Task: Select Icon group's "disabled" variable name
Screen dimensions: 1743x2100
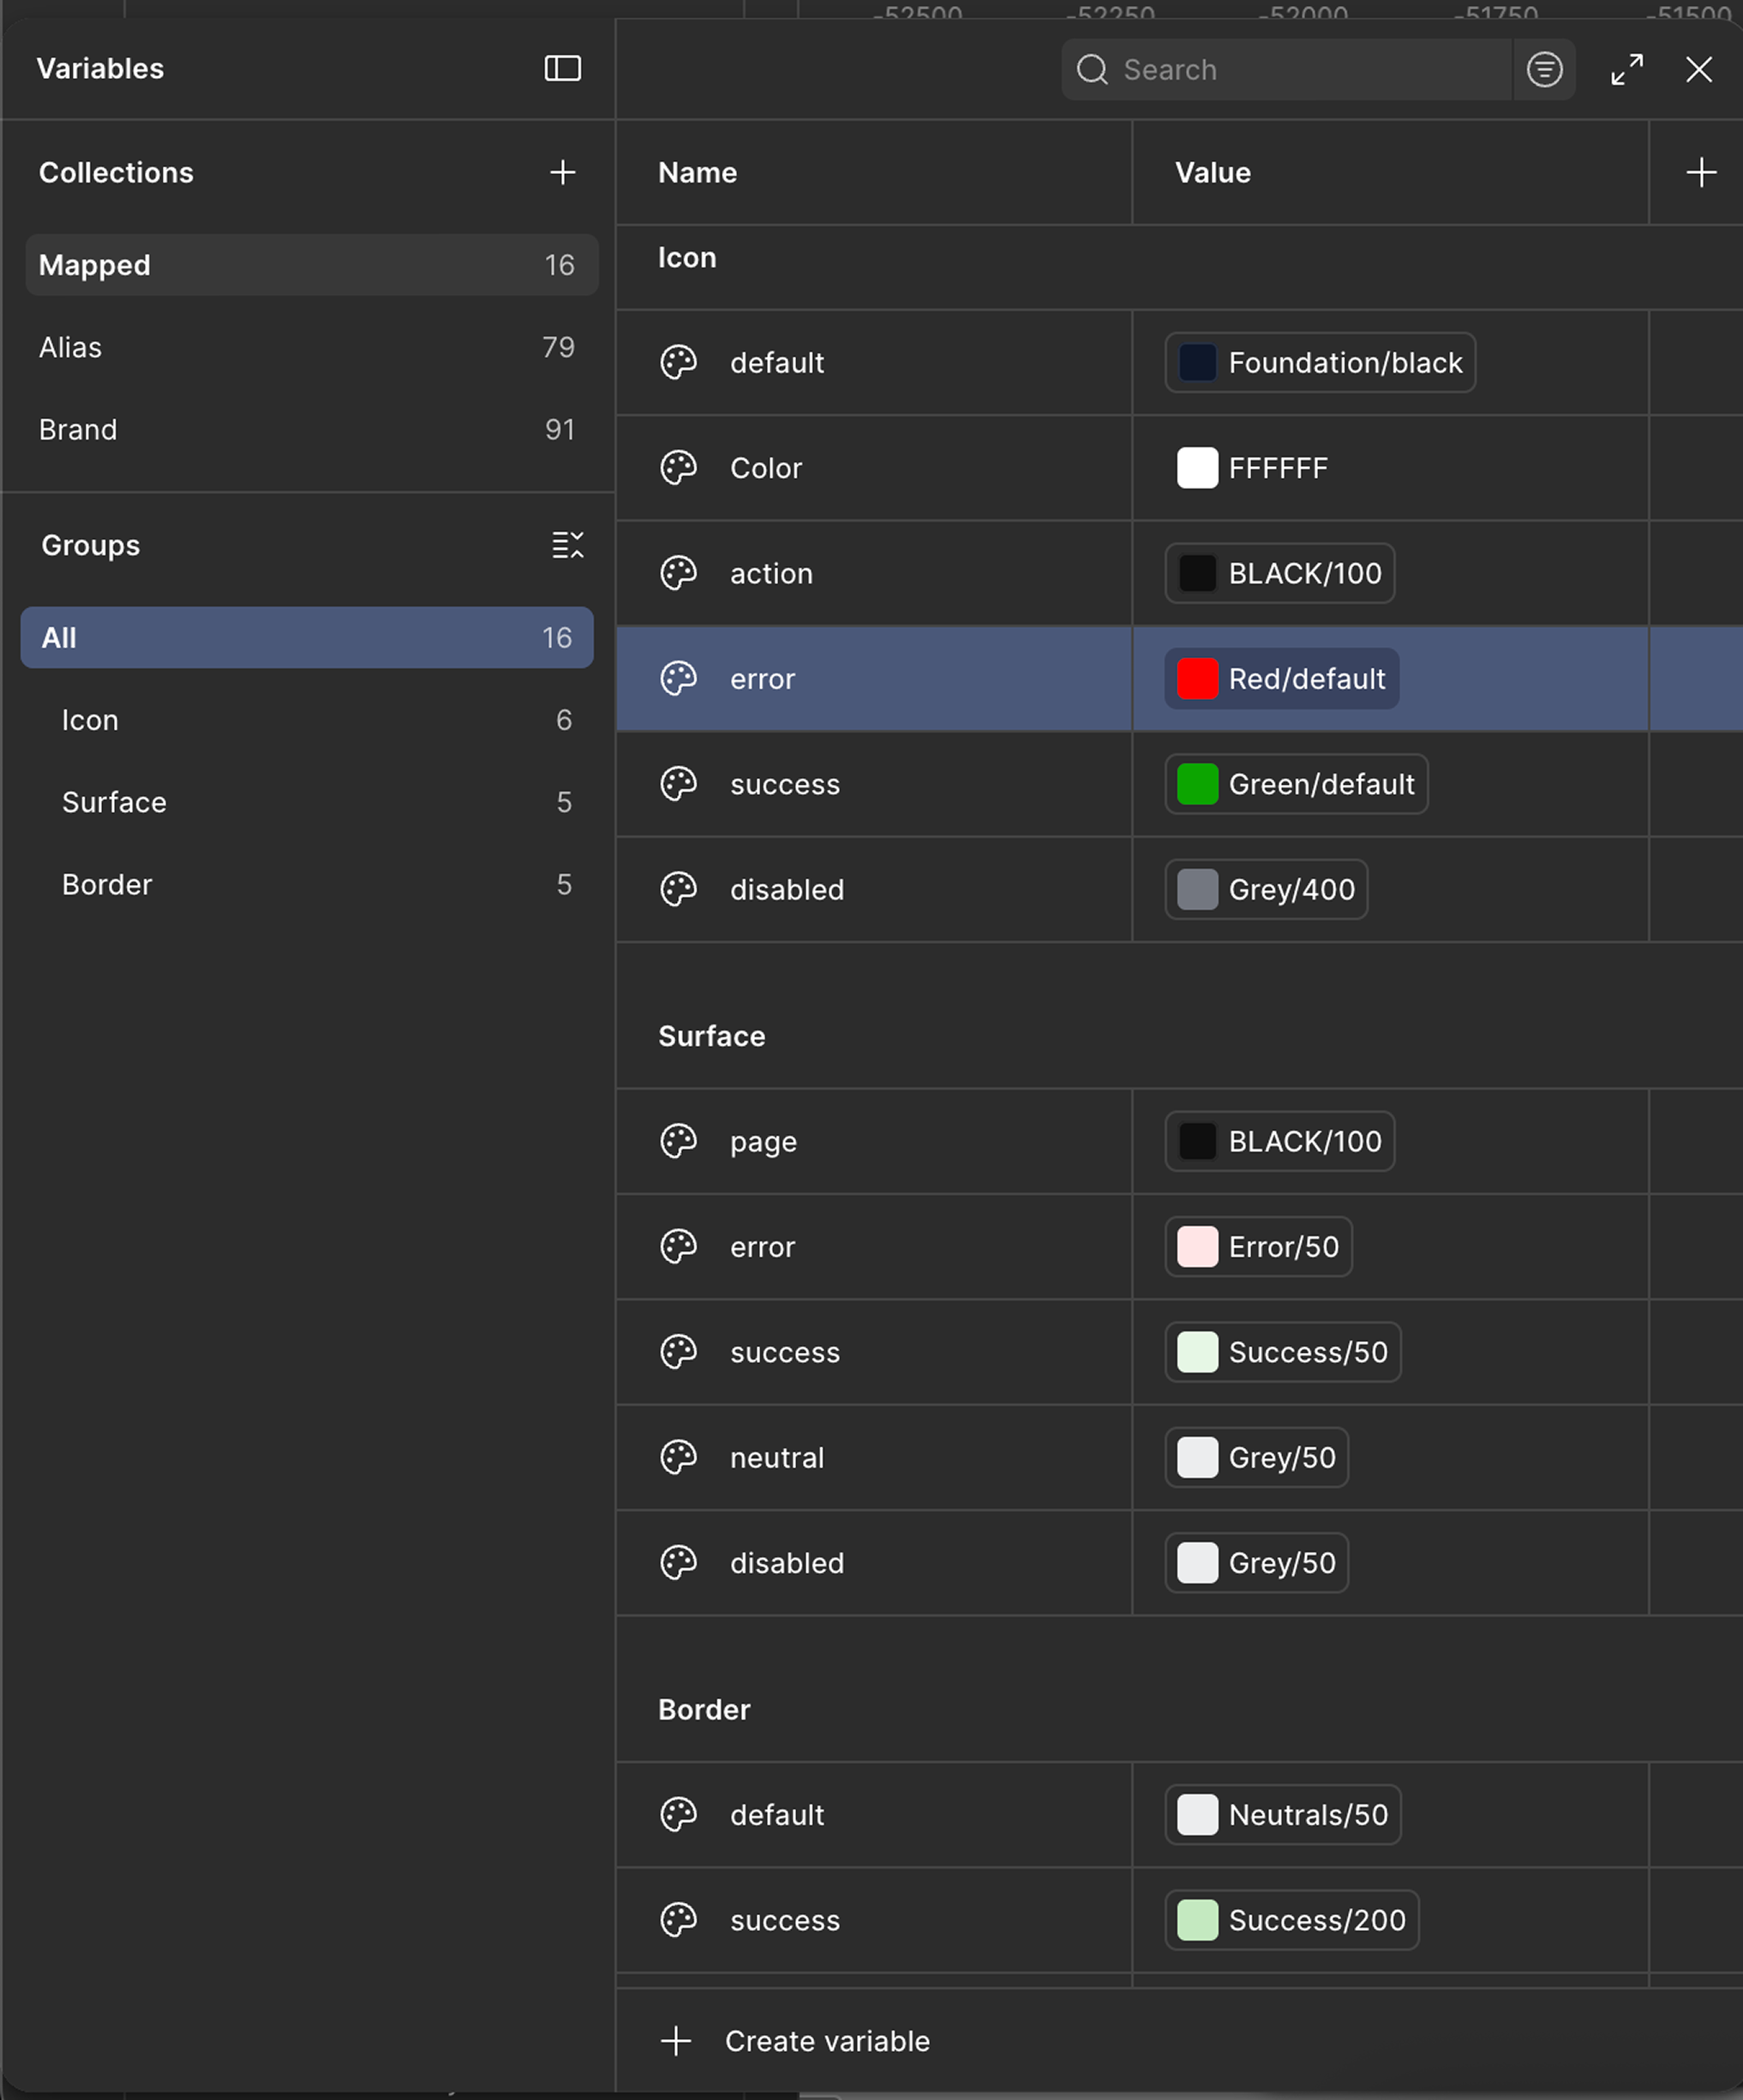Action: point(786,889)
